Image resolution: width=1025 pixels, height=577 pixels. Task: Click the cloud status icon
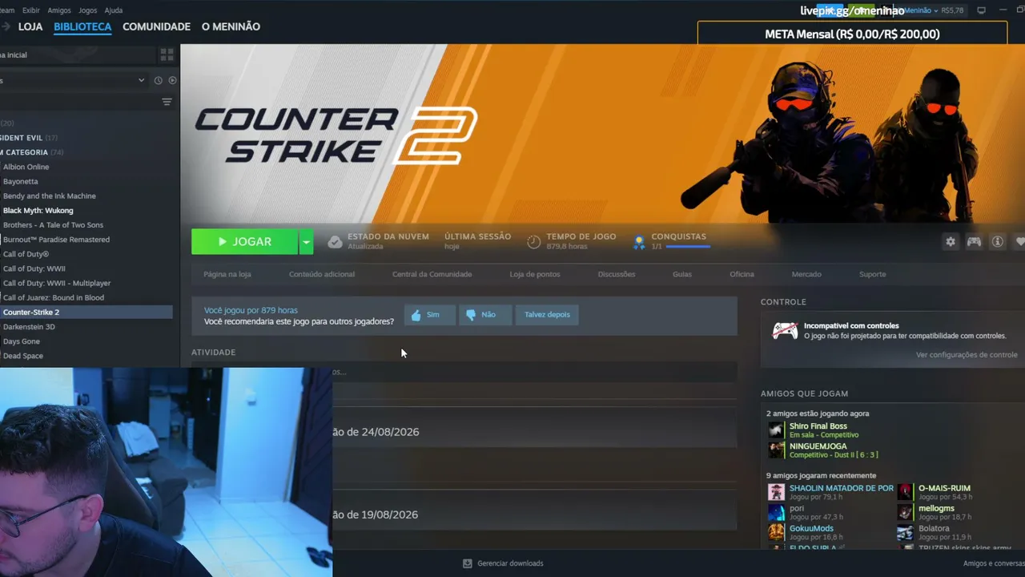point(335,241)
